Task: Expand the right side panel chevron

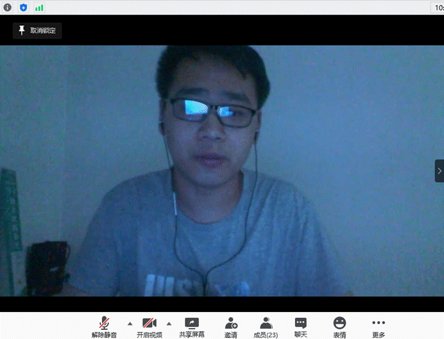Action: 439,171
